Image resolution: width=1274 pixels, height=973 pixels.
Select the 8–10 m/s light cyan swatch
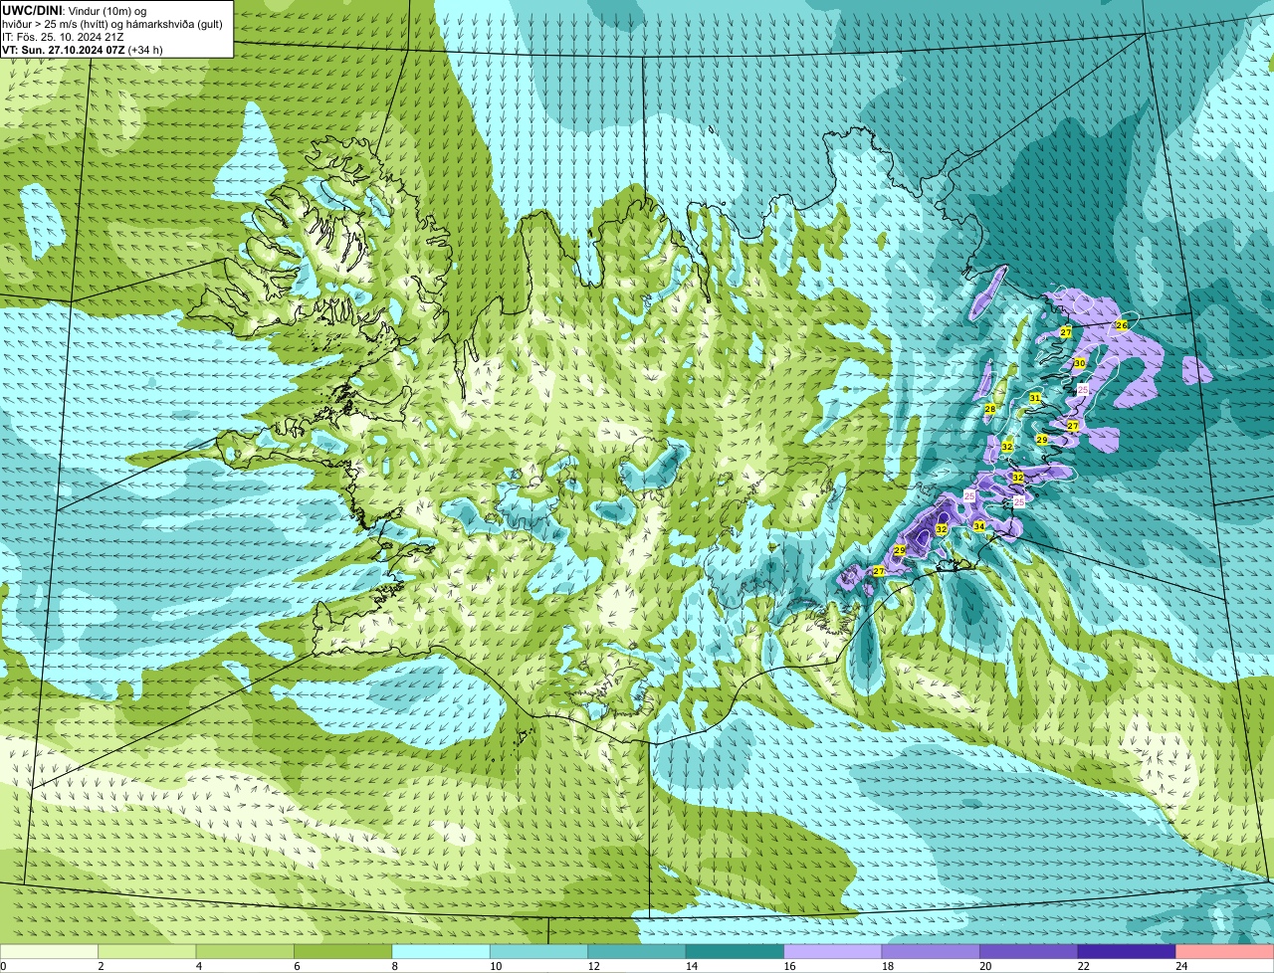click(442, 951)
